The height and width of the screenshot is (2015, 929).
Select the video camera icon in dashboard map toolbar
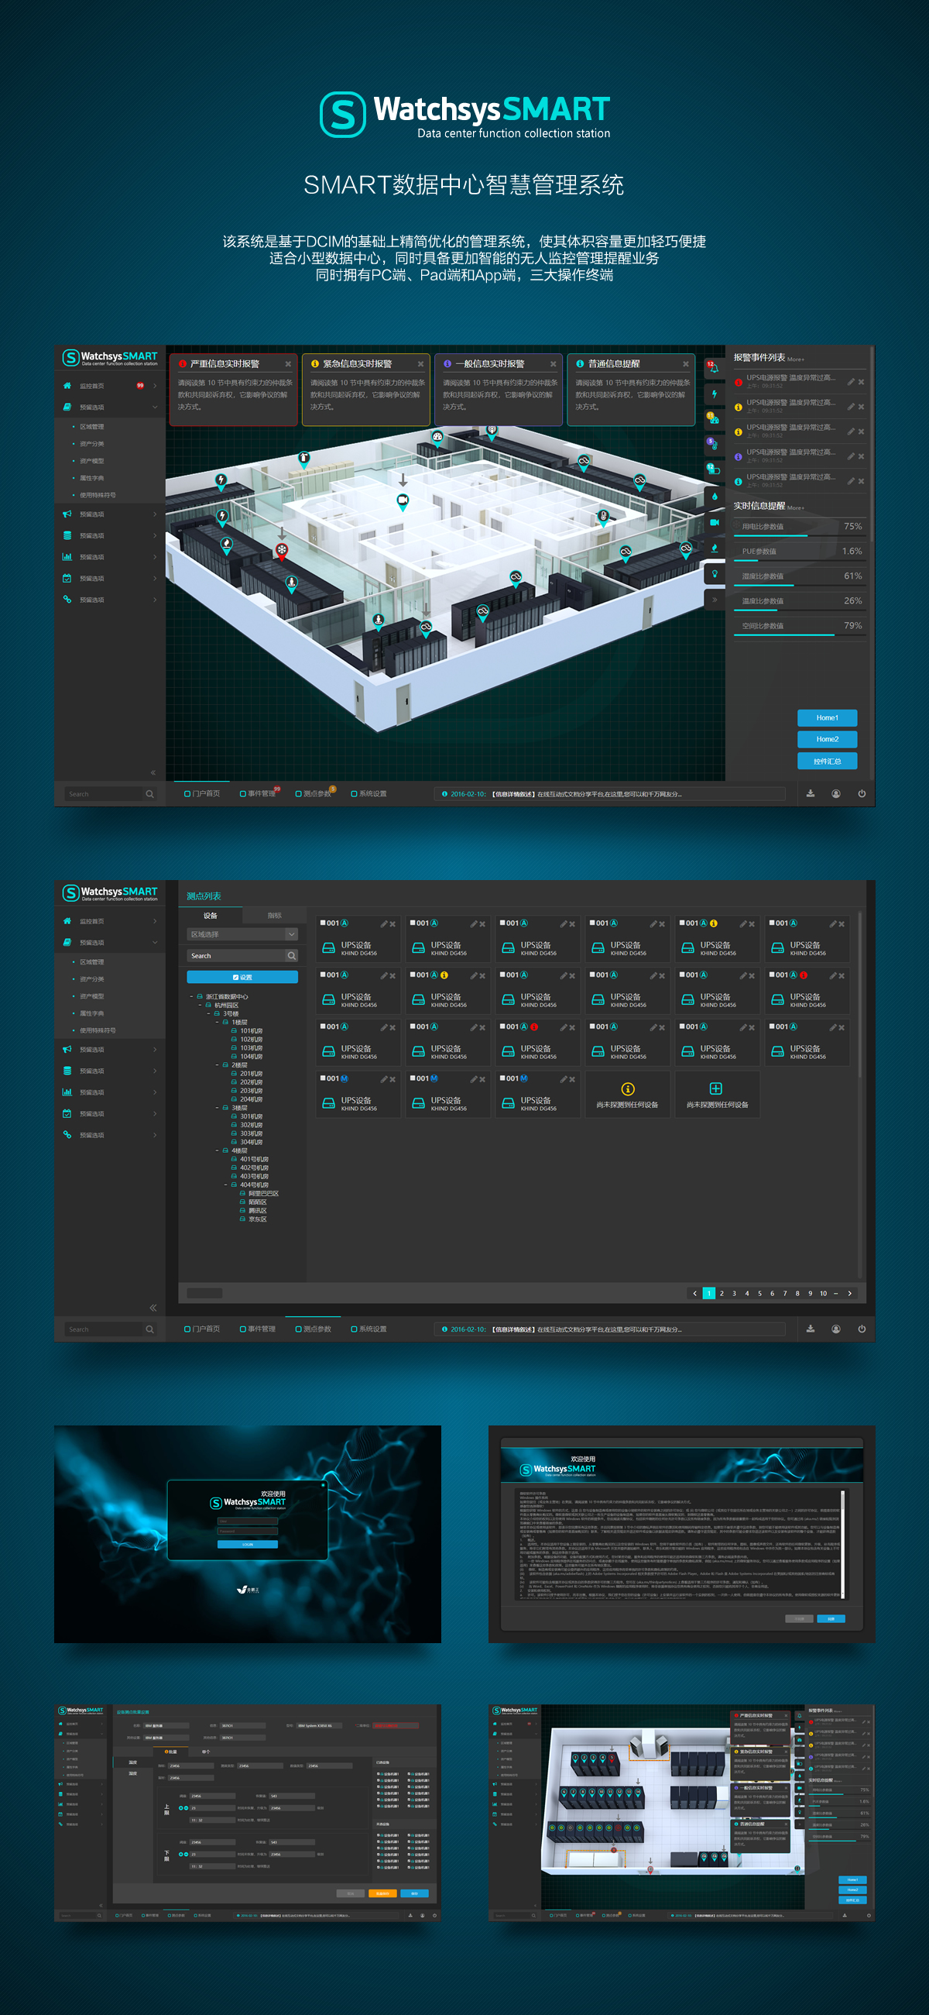point(714,521)
